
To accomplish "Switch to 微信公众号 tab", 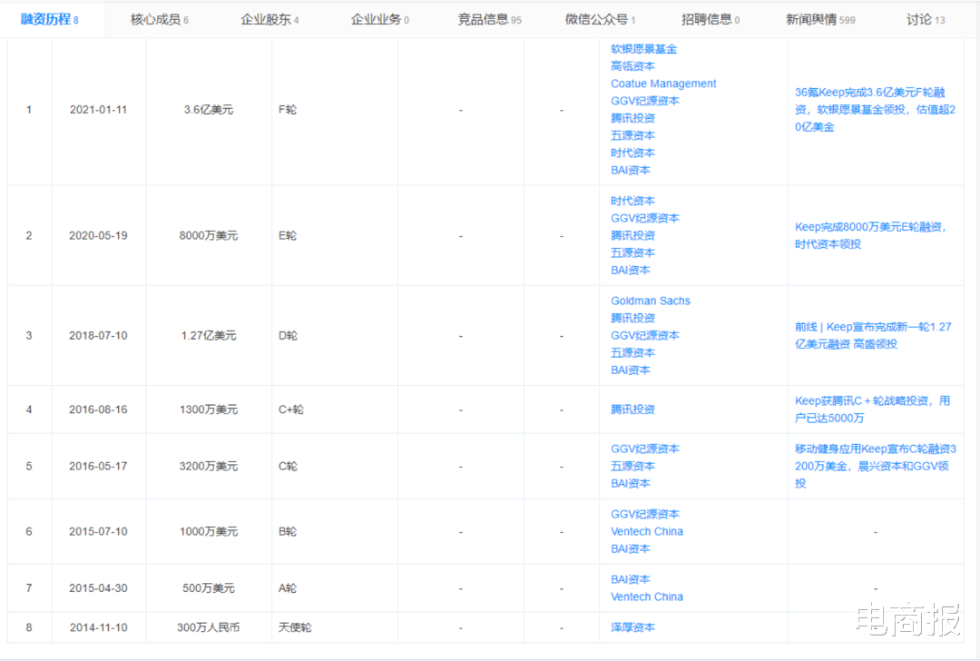I will pos(600,19).
